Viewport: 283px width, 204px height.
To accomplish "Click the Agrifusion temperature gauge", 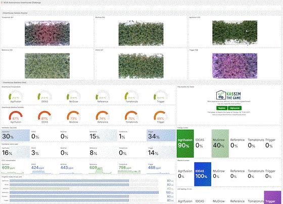I will click(16, 96).
